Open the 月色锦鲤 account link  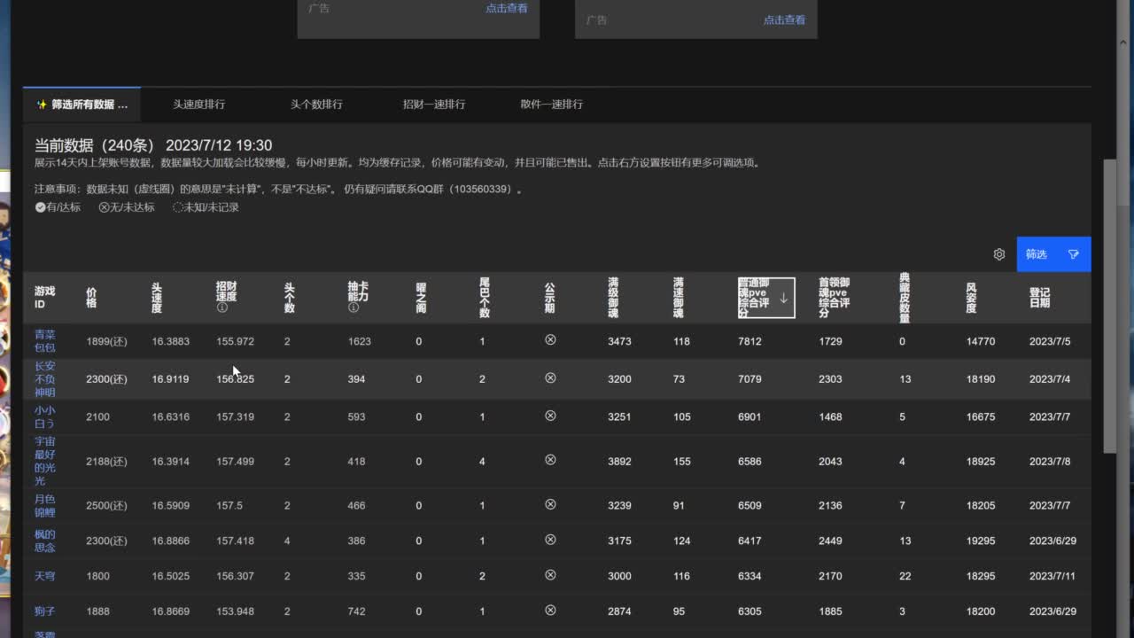click(x=44, y=505)
